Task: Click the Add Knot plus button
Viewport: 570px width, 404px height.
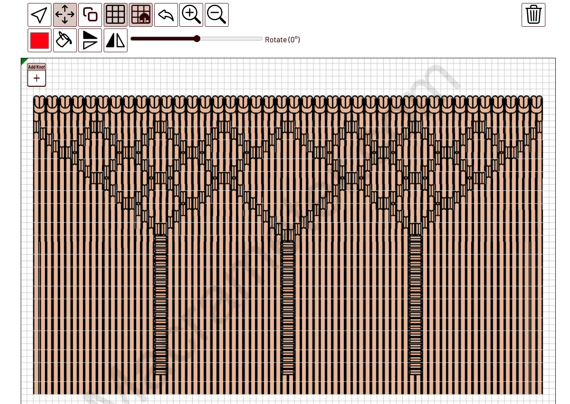Action: [37, 78]
